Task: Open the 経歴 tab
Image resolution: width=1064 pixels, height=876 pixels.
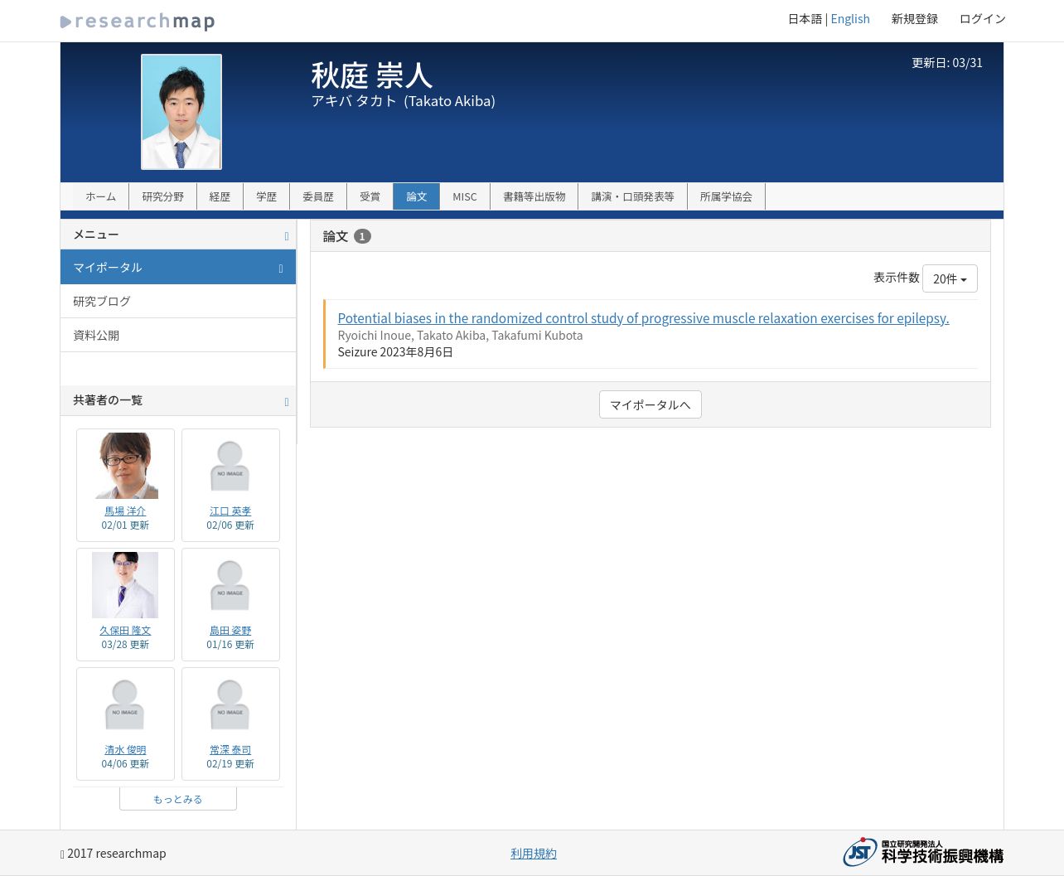Action: click(220, 196)
